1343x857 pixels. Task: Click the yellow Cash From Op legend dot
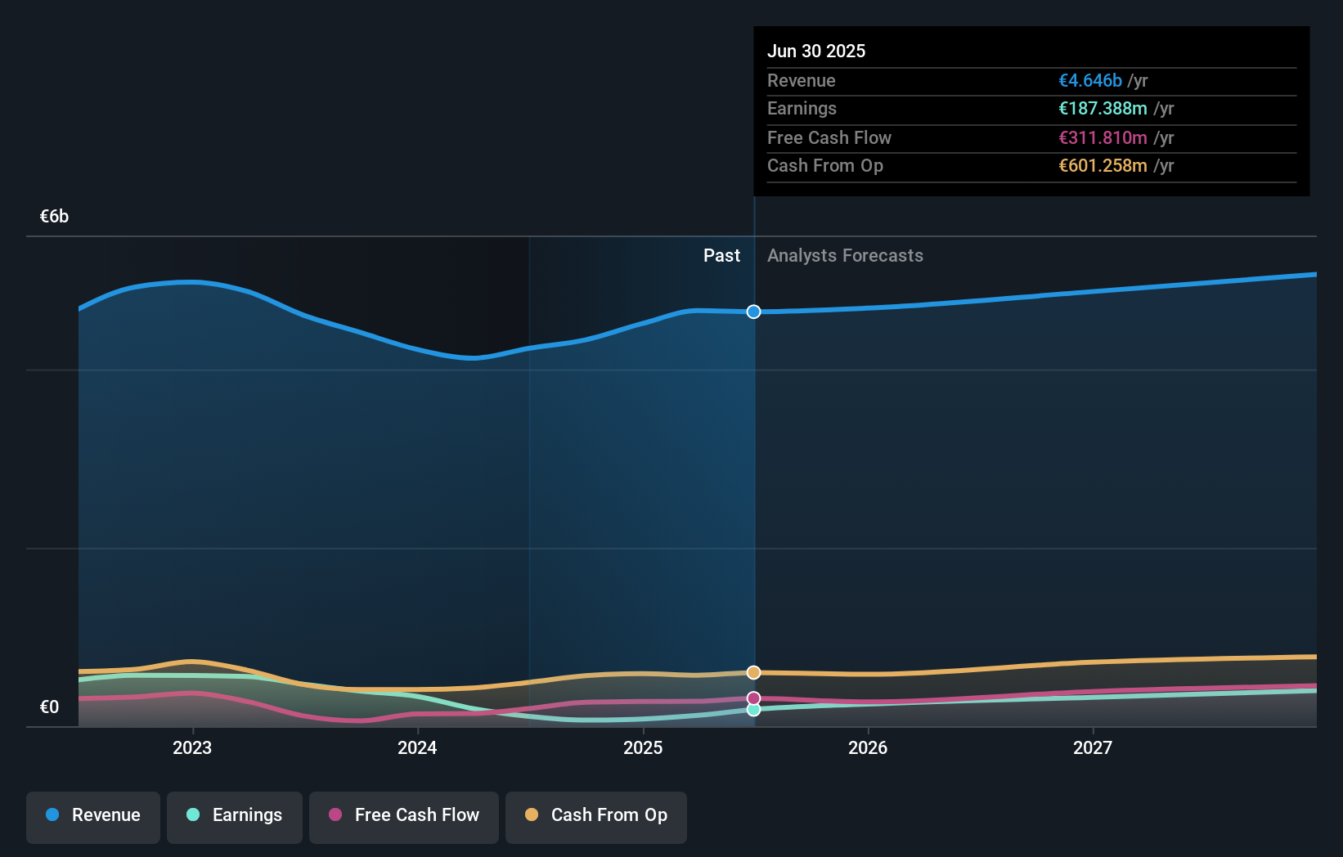pyautogui.click(x=533, y=815)
